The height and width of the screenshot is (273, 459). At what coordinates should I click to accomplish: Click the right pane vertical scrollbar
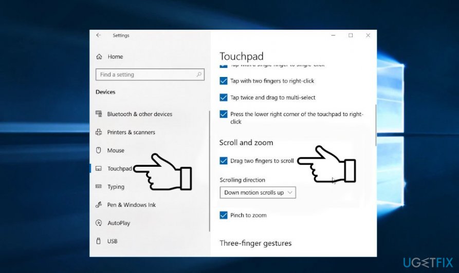[x=376, y=125]
